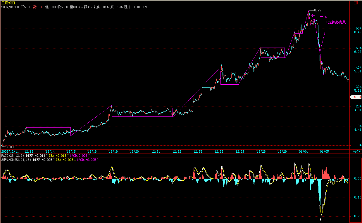
Task: Click the 2006/12/11 start date label
Action: pyautogui.click(x=10, y=151)
